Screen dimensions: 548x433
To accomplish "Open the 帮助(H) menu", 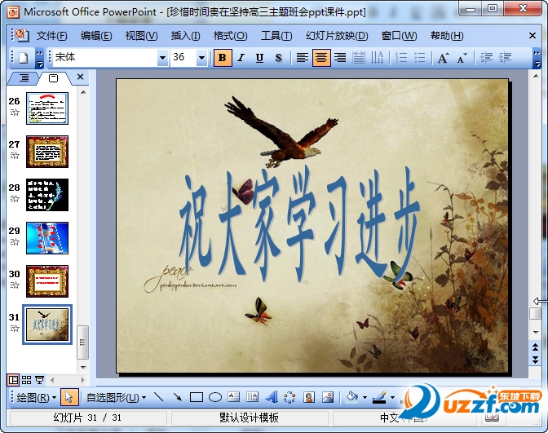I will pyautogui.click(x=447, y=36).
